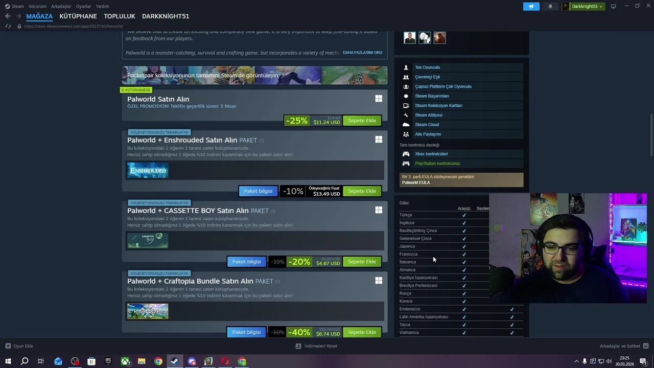This screenshot has width=654, height=368.
Task: Click the Çapraz Platform Çok Oyunculu icon
Action: (x=406, y=86)
